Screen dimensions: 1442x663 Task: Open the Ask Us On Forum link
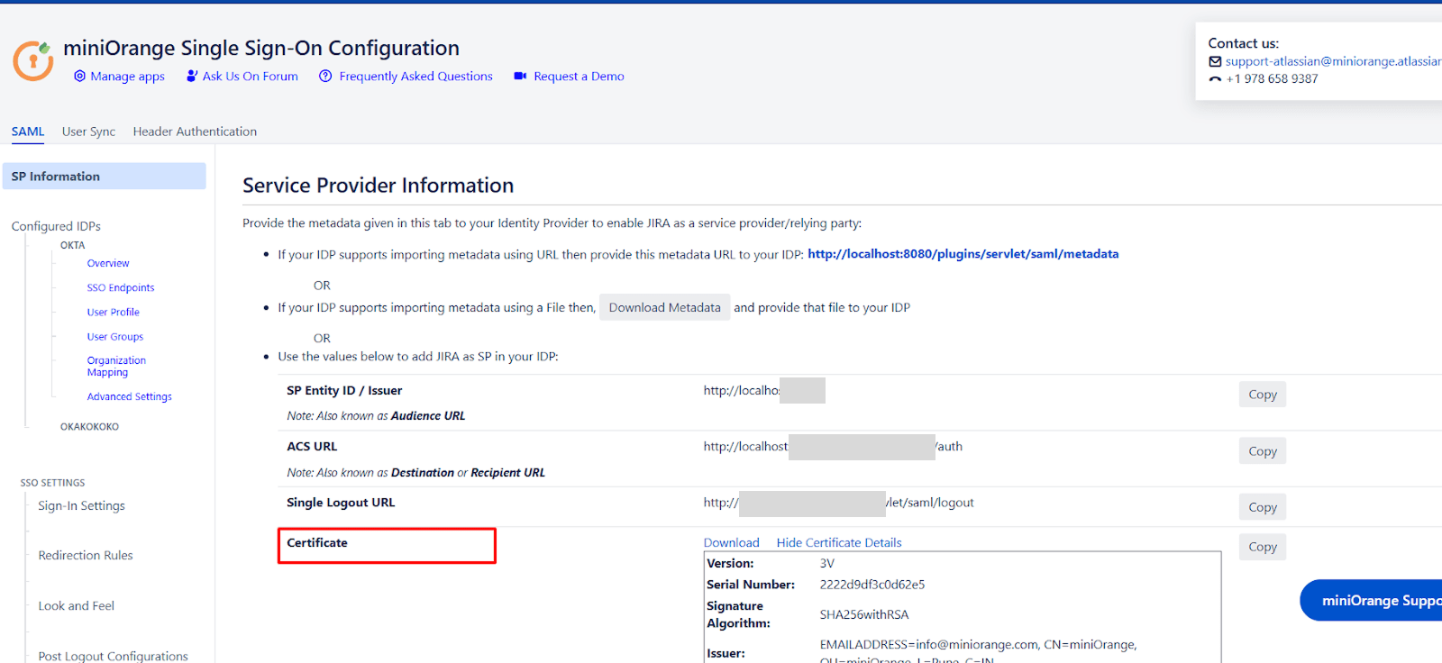(x=250, y=77)
